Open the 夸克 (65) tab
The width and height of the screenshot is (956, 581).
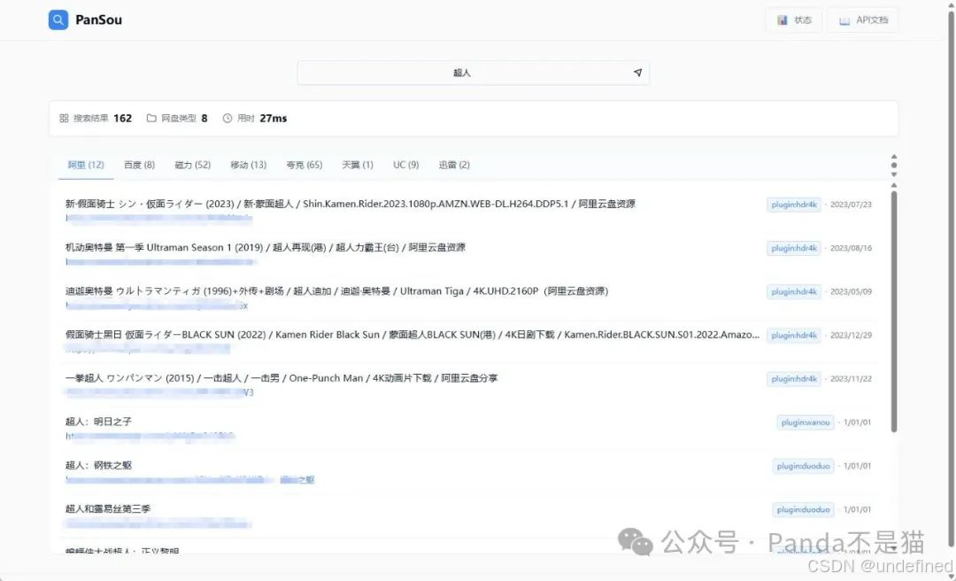point(305,165)
